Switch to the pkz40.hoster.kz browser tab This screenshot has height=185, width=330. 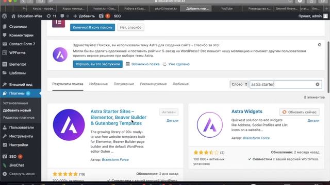(x=166, y=9)
